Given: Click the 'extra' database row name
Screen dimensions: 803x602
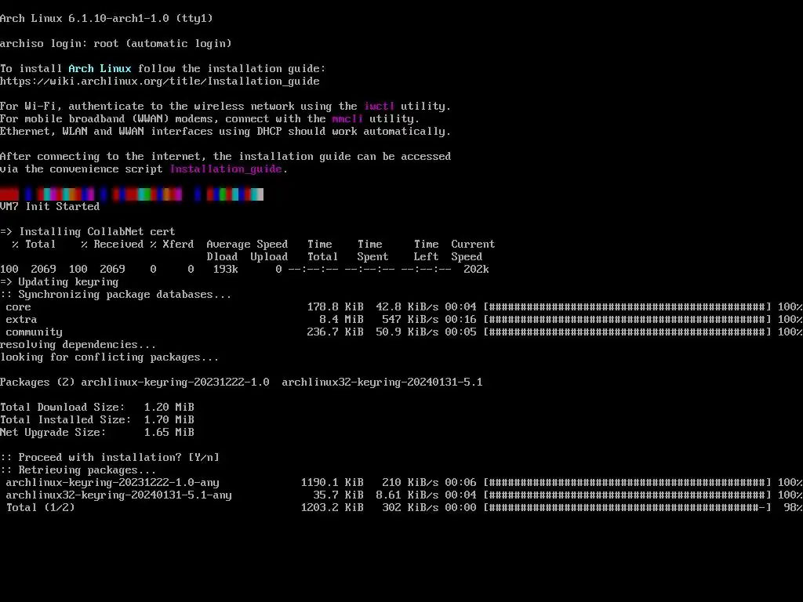Looking at the screenshot, I should click(21, 319).
